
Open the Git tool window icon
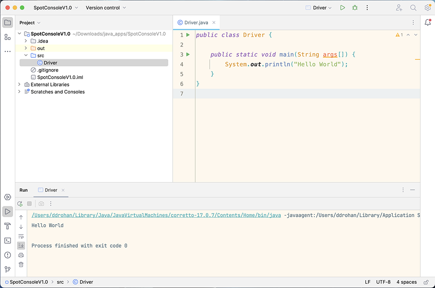[x=7, y=269]
